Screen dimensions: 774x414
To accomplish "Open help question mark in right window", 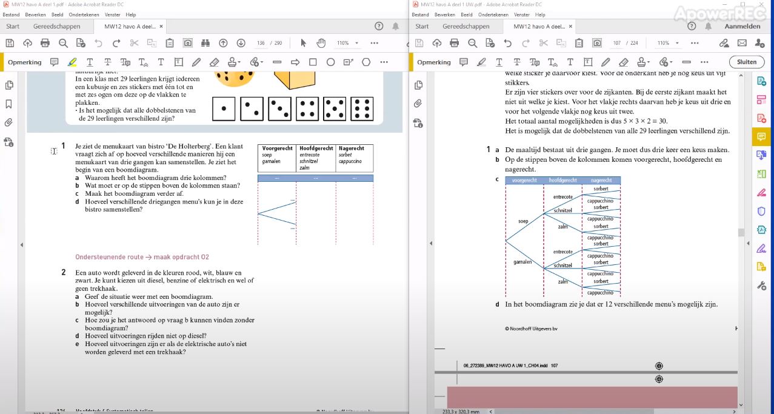I will pyautogui.click(x=690, y=26).
